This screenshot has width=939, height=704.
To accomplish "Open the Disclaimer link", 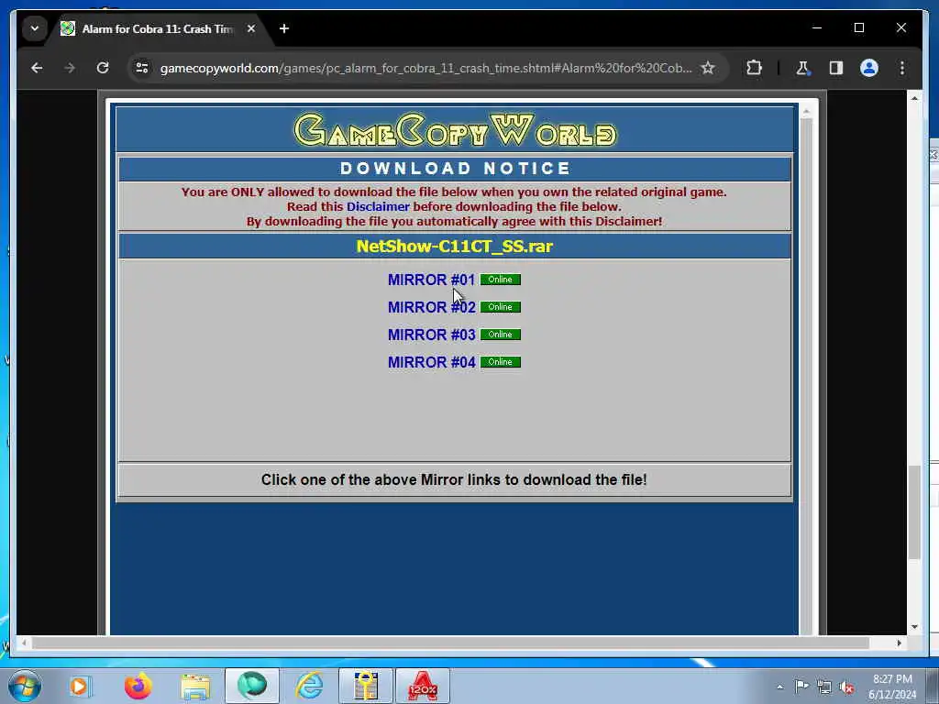I will 378,206.
